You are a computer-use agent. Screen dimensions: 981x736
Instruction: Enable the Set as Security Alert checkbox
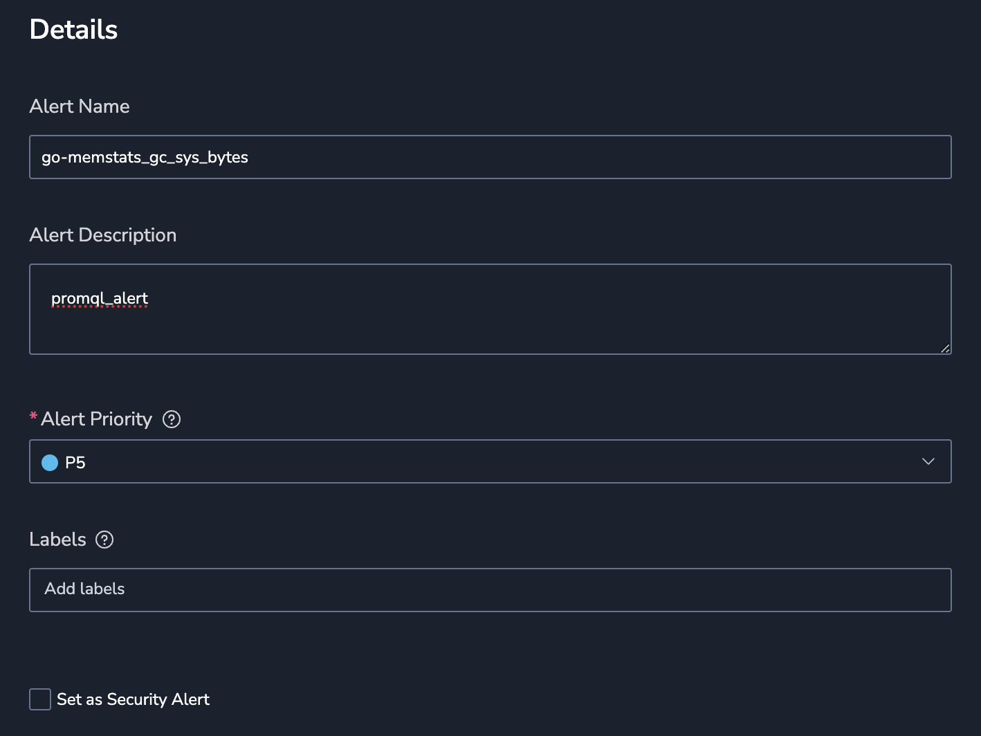(x=40, y=699)
